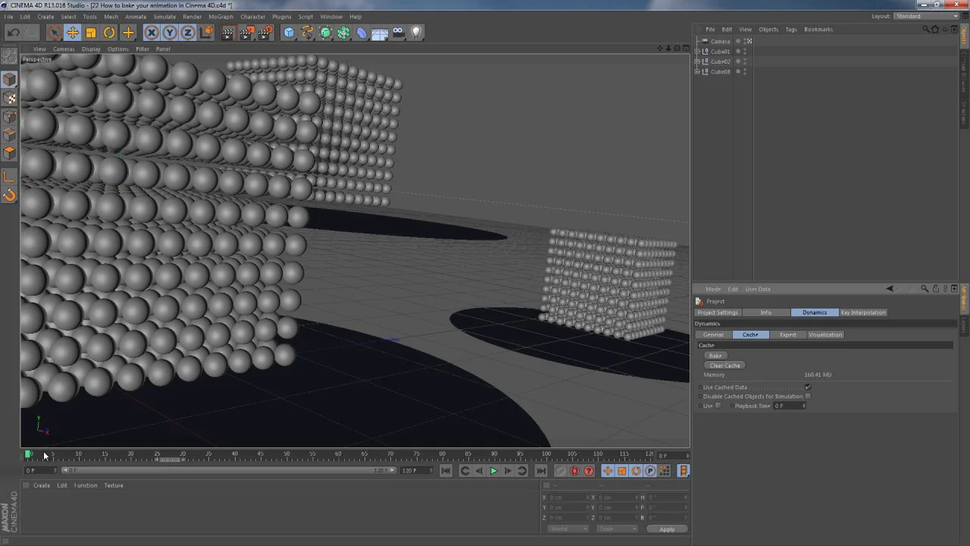Open the spline tools icon
Screen dimensions: 970x546
click(307, 32)
